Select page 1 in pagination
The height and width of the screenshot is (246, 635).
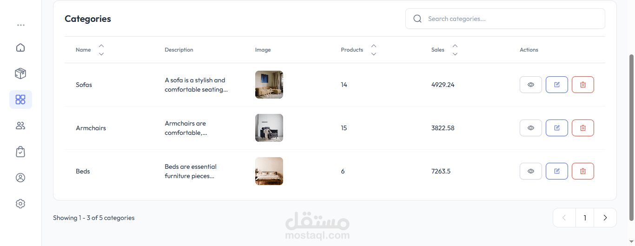585,218
